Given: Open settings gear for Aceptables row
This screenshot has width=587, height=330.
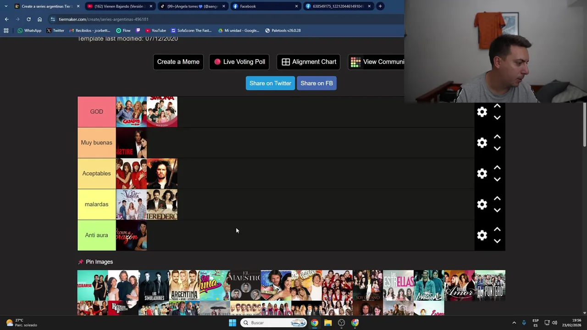Looking at the screenshot, I should tap(482, 173).
